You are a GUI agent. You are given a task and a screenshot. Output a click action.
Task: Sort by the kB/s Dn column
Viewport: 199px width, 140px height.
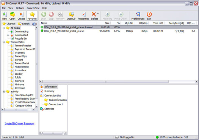click(x=127, y=23)
